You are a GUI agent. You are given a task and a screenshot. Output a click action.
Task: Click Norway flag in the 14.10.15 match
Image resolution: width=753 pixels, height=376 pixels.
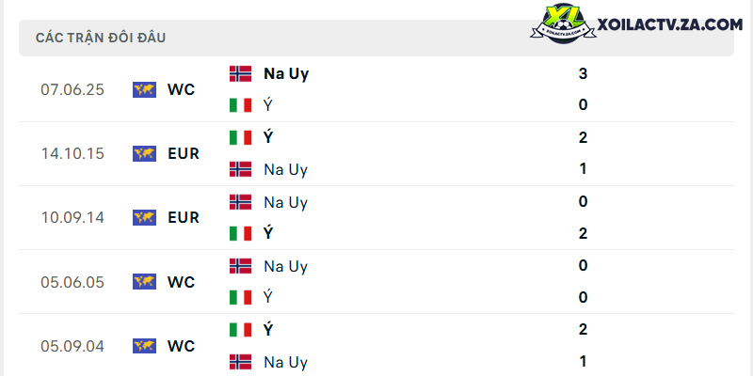(240, 169)
